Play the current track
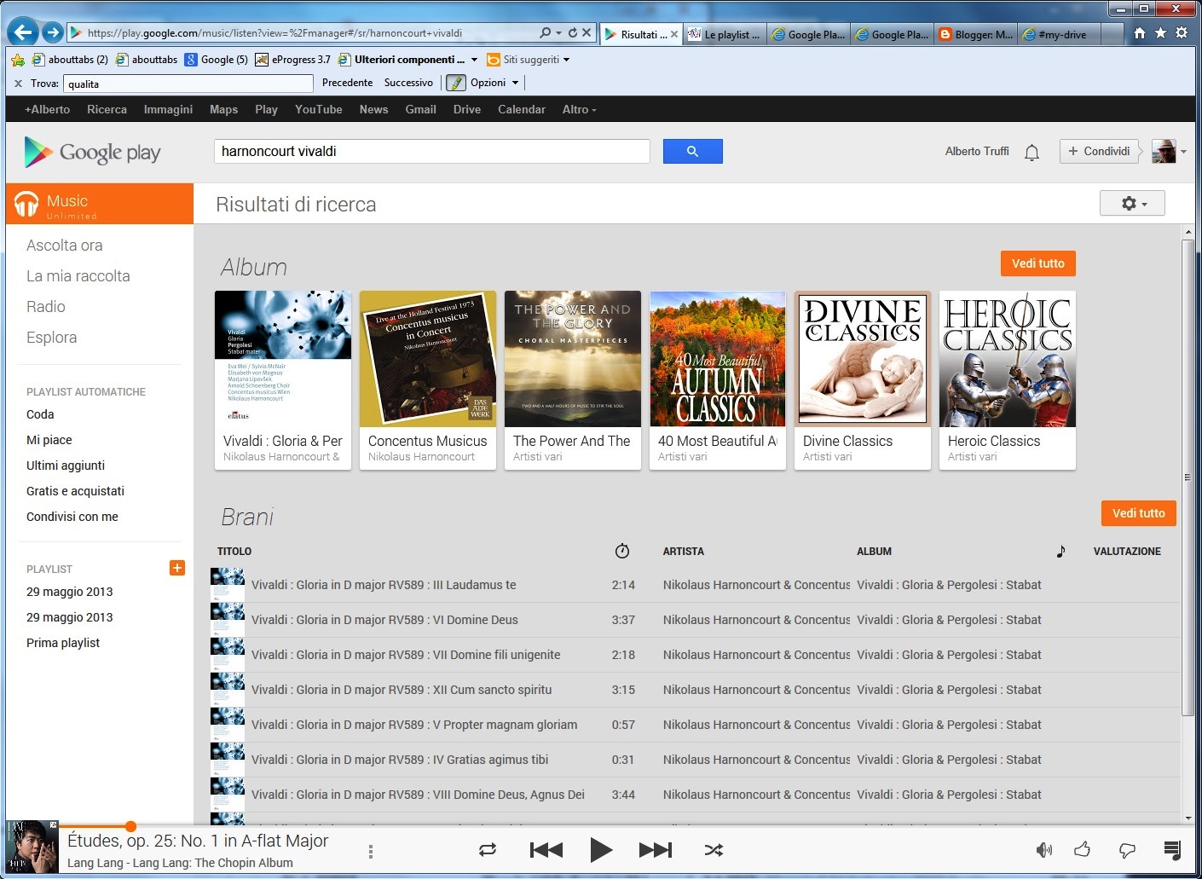 coord(601,850)
